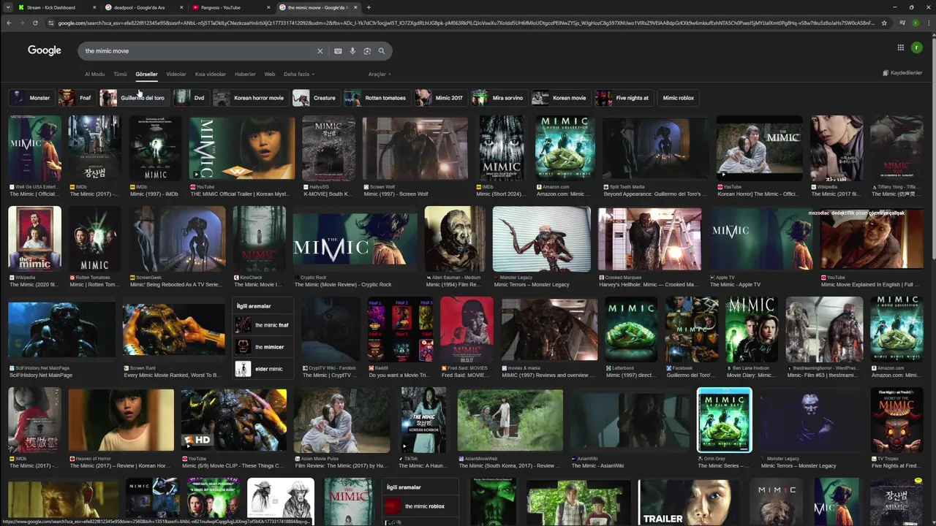Filter by the Korean horror movie chip
Image resolution: width=936 pixels, height=526 pixels.
(249, 98)
